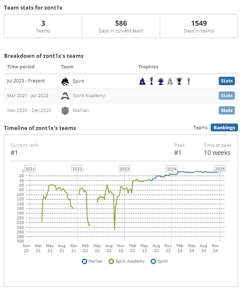
Task: Click the fourth grey triangle trophy icon
Action: [x=170, y=81]
